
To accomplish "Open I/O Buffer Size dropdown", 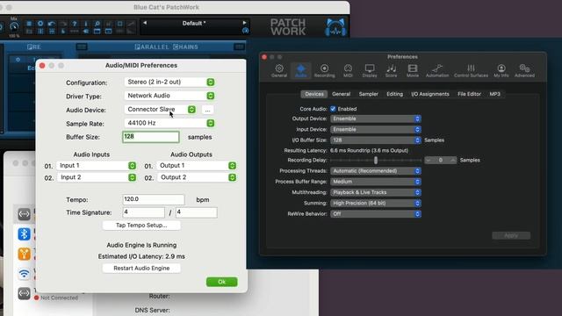I will point(376,140).
